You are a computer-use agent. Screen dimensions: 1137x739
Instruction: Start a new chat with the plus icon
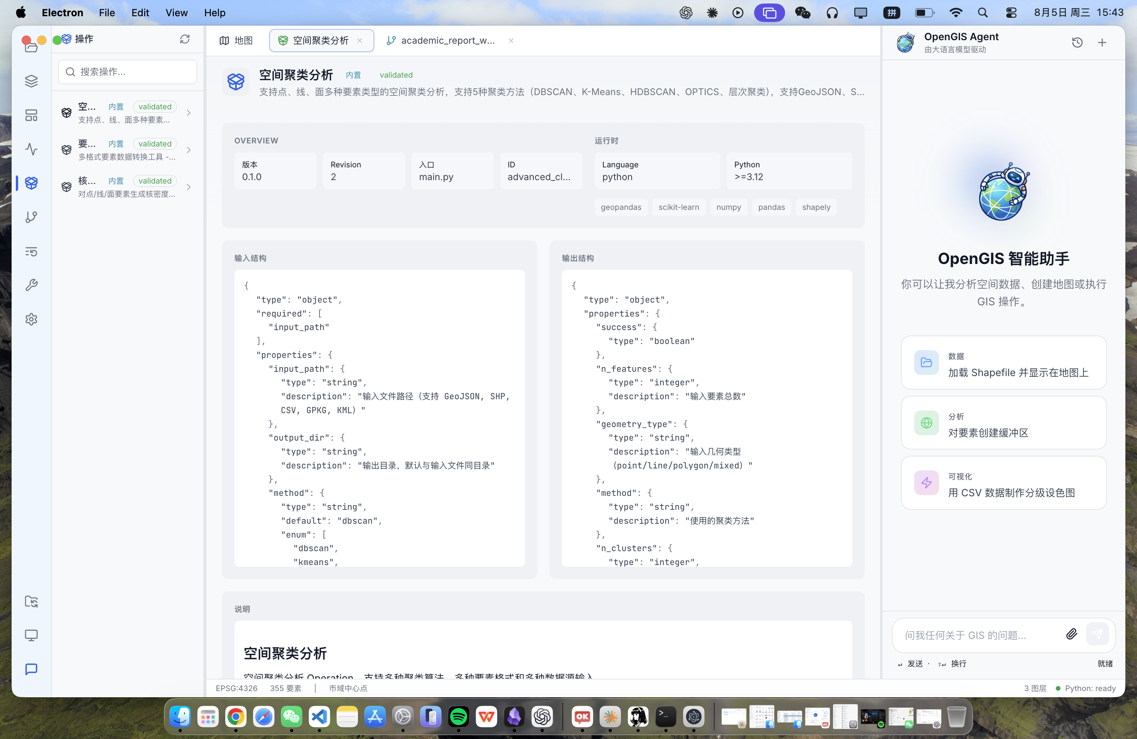tap(1102, 43)
